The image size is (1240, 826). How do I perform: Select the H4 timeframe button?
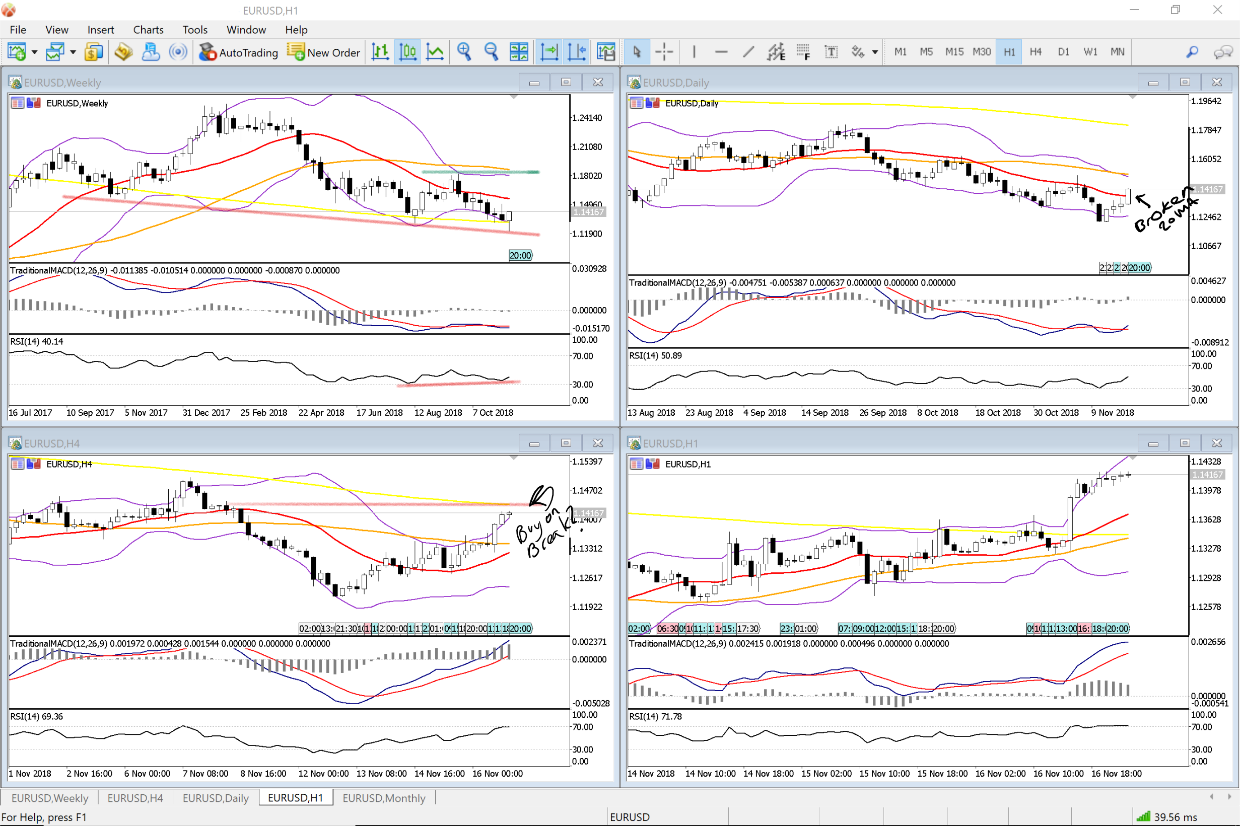1035,52
